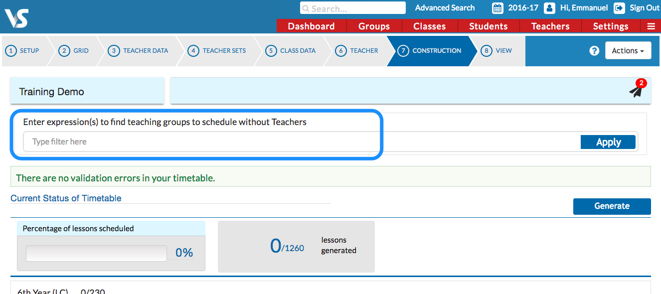Click the sign out arrow icon
661x294 pixels.
pyautogui.click(x=619, y=8)
